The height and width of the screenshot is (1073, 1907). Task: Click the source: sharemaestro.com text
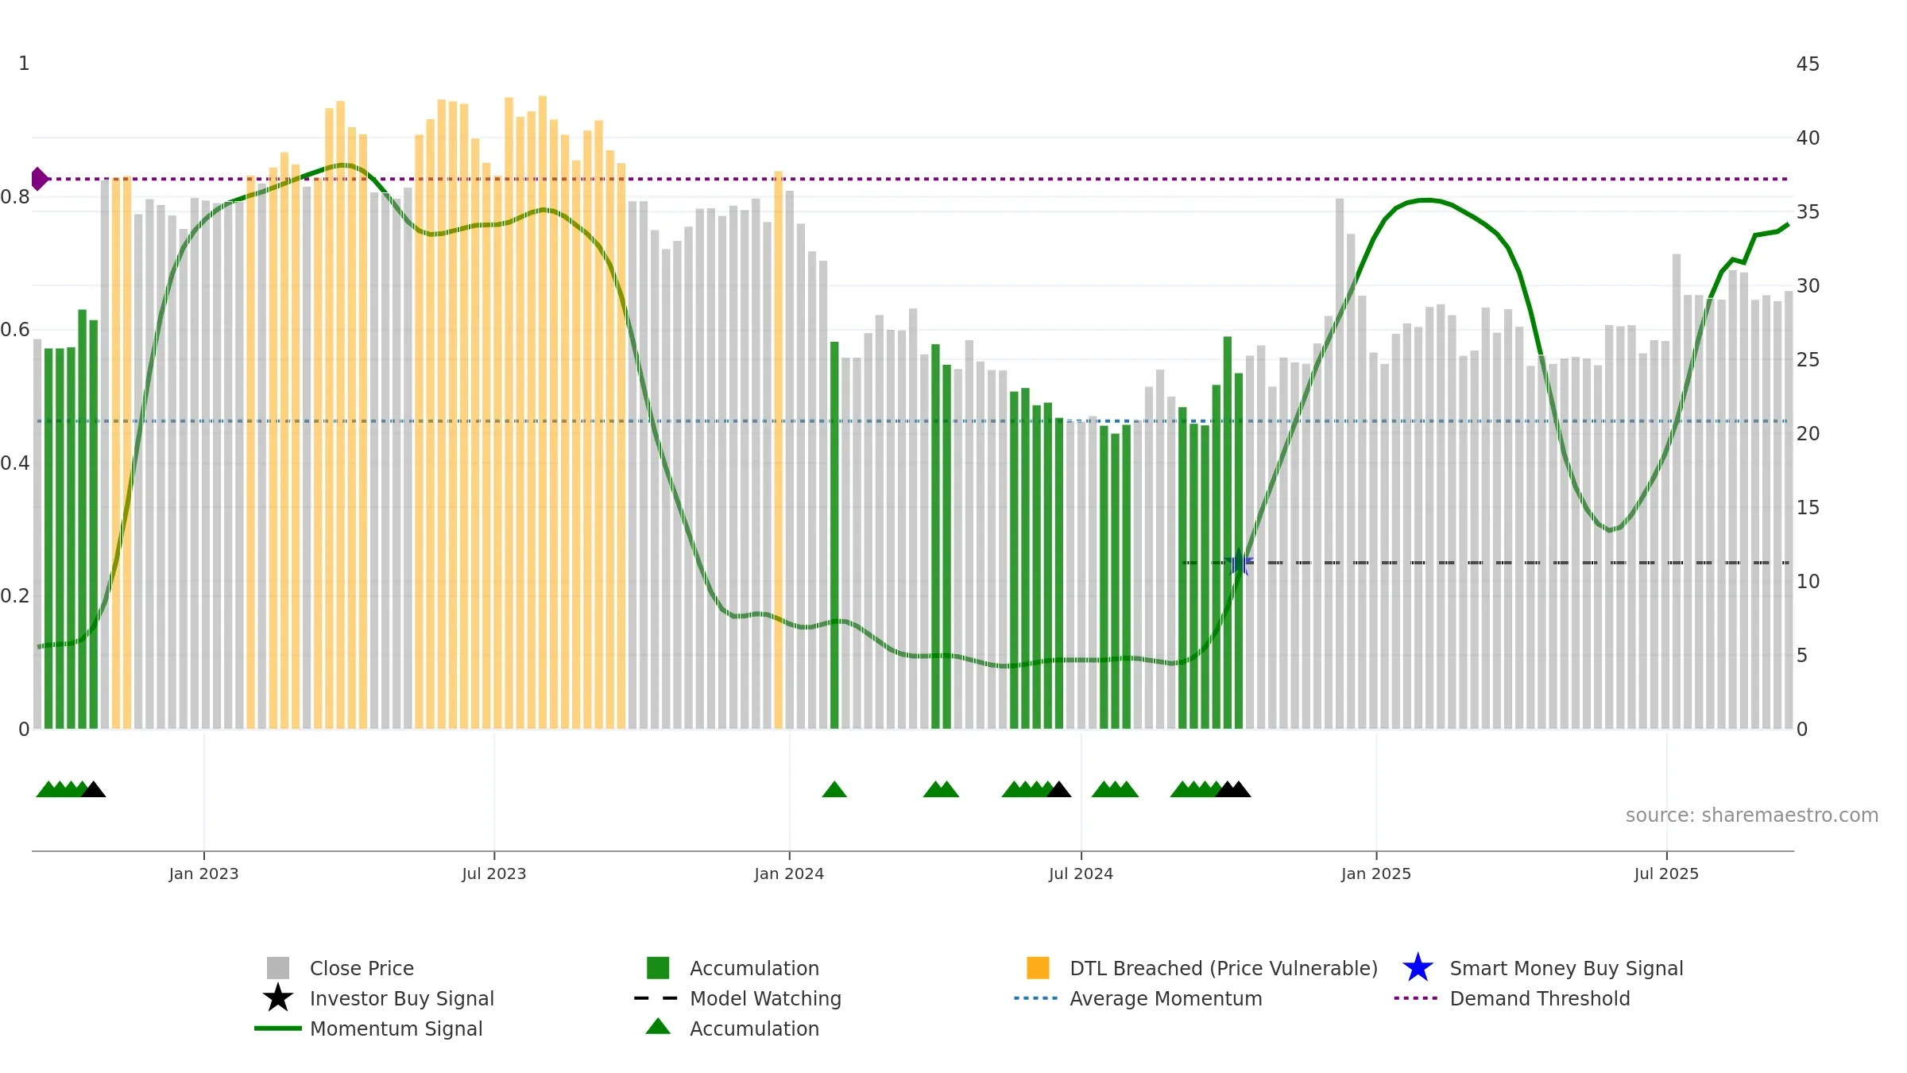pyautogui.click(x=1752, y=815)
